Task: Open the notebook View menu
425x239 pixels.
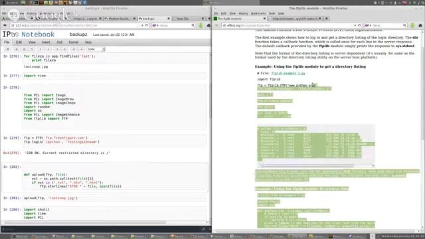Action: (32, 42)
